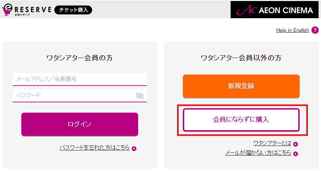Screen dimensions: 321x171
Task: Open パスワードを忘れた方はこちら link
Action: pyautogui.click(x=95, y=147)
